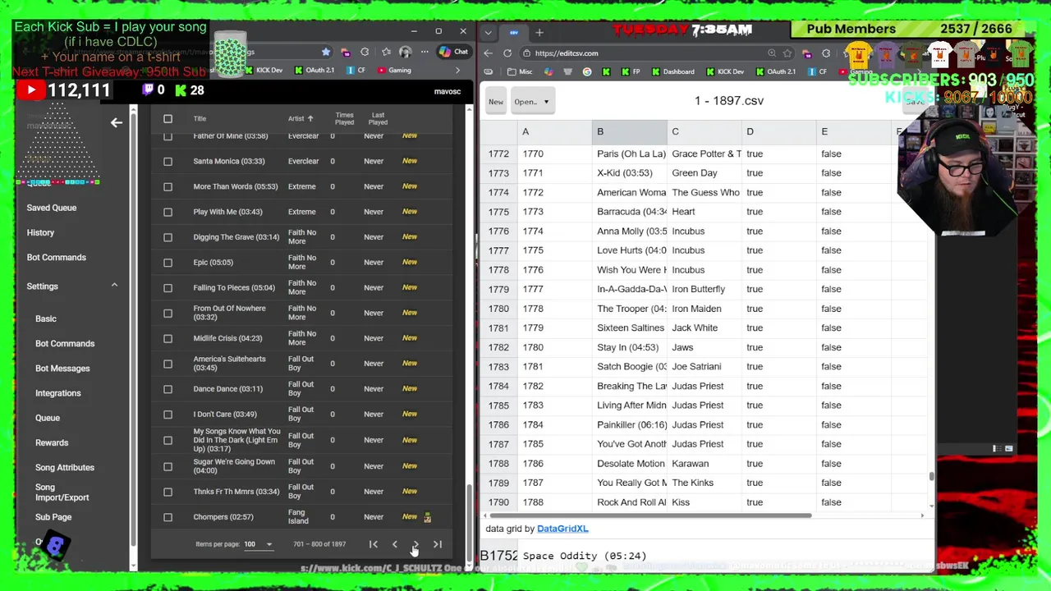Viewport: 1051px width, 591px height.
Task: Click the YouTube subscriber count icon
Action: coord(30,90)
